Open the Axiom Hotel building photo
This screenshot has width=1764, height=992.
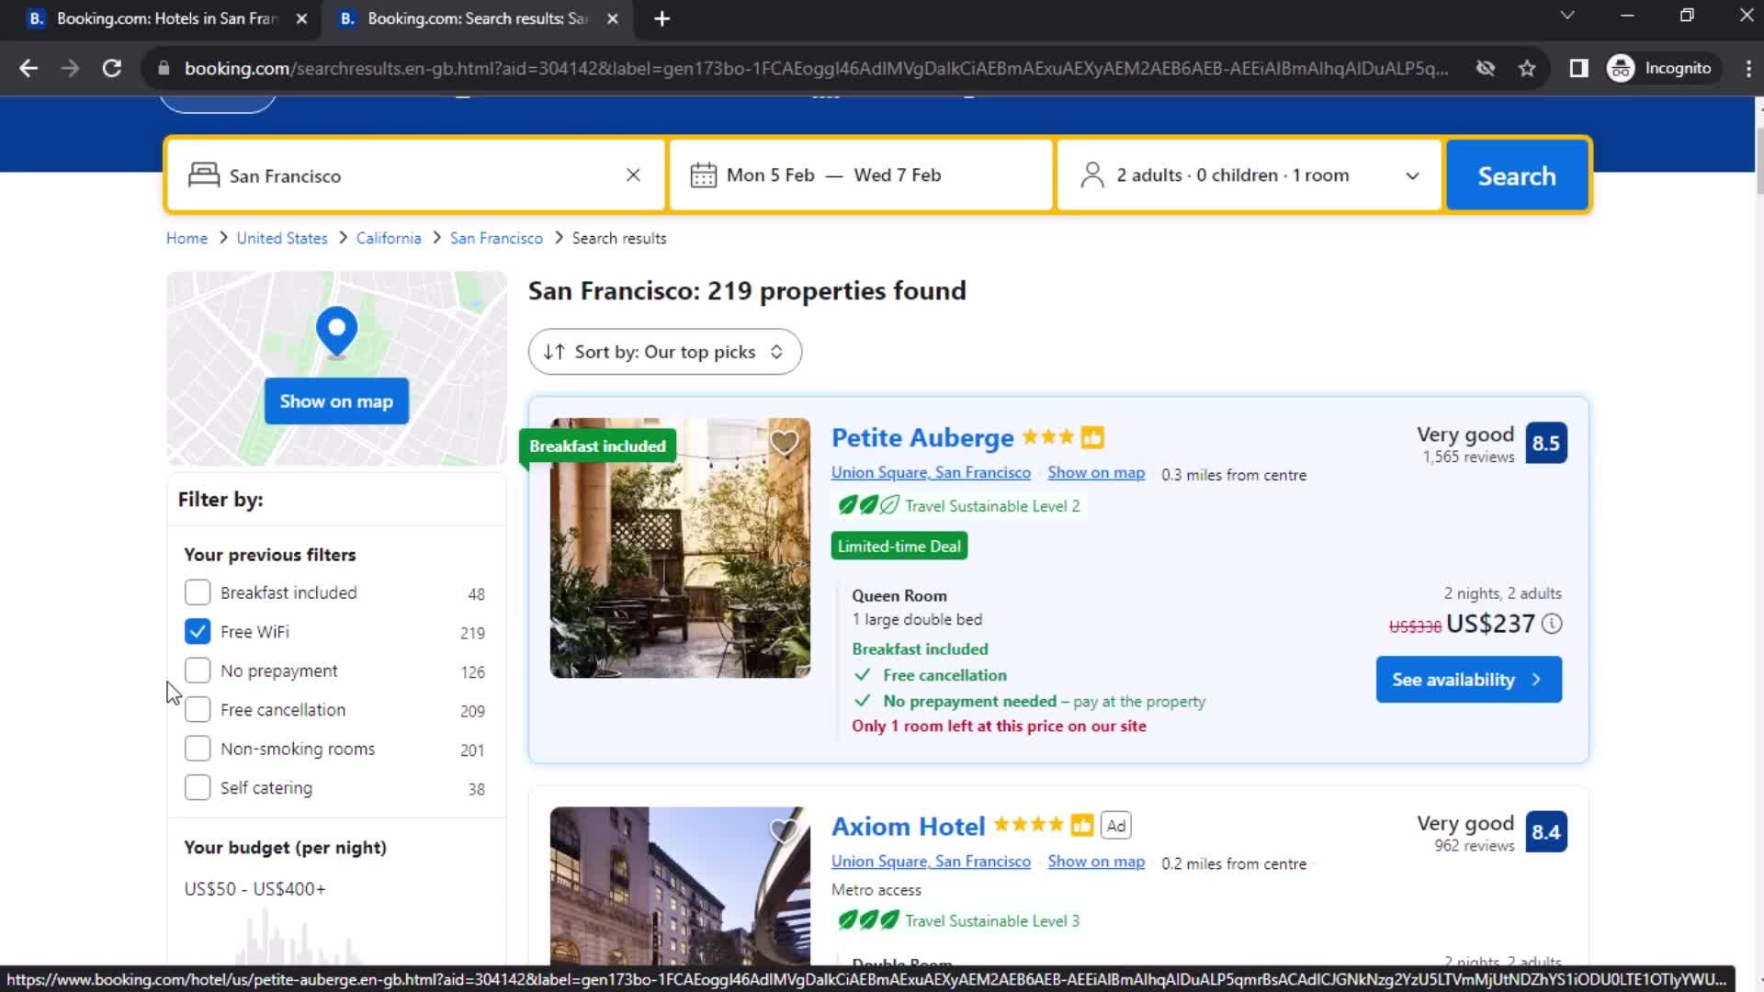[680, 886]
